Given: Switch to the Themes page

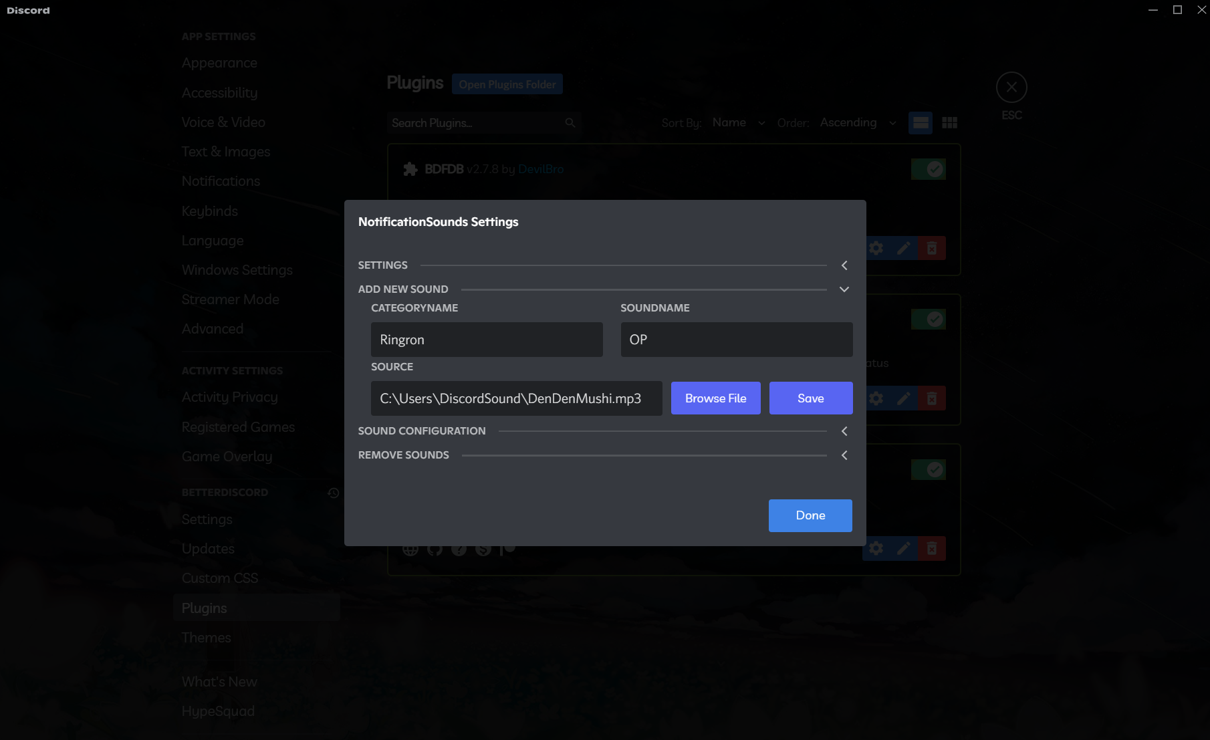Looking at the screenshot, I should click(206, 638).
